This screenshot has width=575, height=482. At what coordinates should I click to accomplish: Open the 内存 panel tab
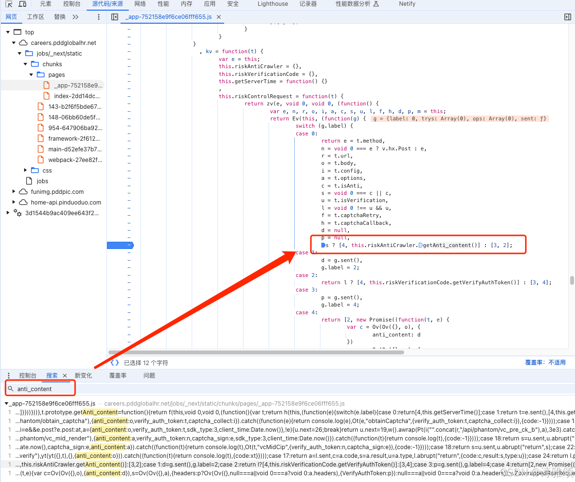pyautogui.click(x=186, y=4)
